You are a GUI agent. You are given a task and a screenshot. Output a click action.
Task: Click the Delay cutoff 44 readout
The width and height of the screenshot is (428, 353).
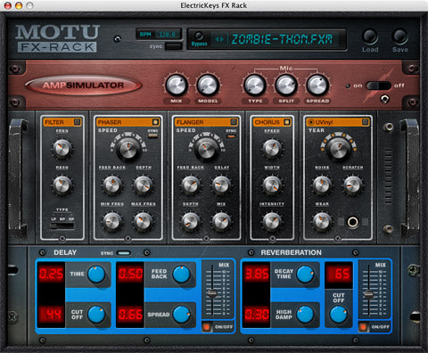(51, 315)
